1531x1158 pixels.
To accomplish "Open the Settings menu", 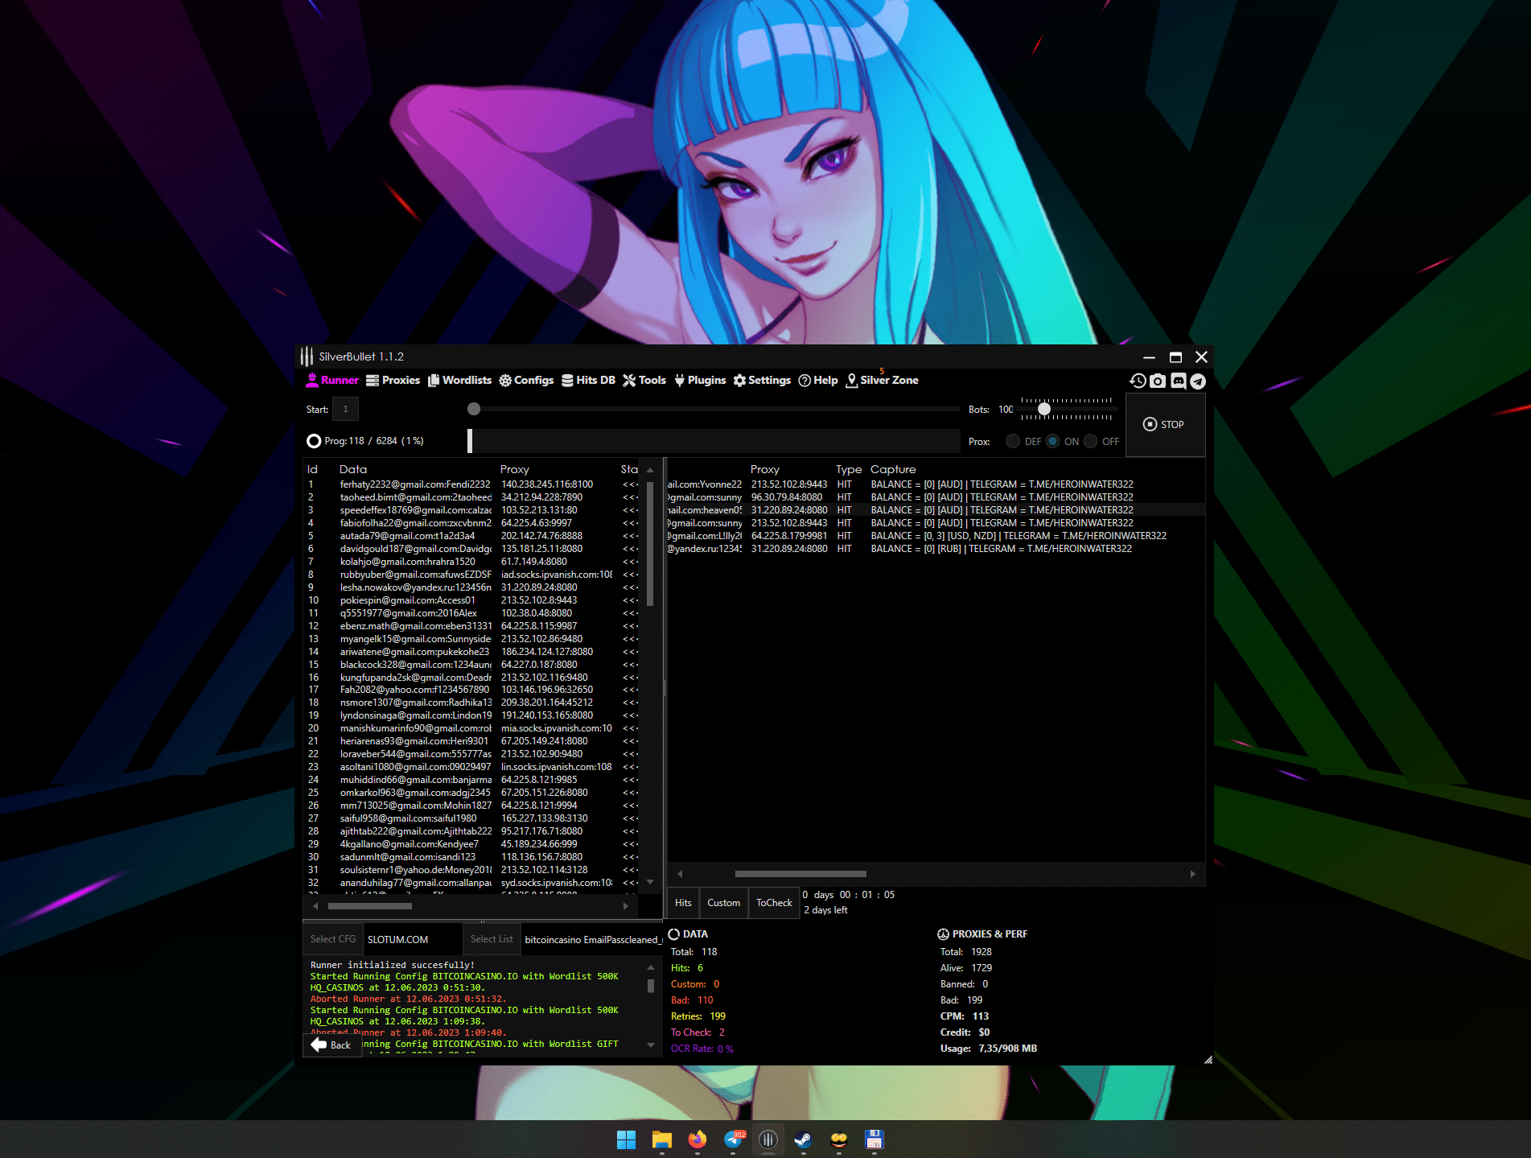I will pos(762,381).
